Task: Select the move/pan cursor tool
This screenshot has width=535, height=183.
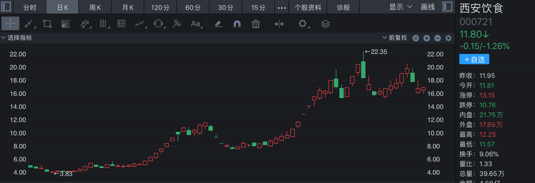Action: [10, 24]
